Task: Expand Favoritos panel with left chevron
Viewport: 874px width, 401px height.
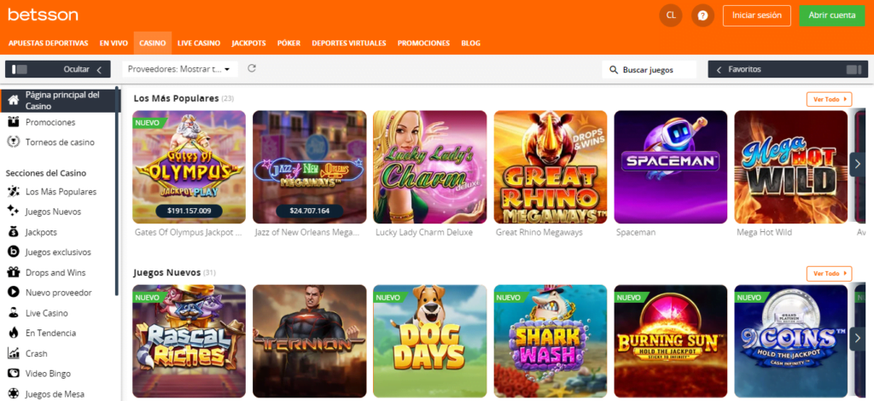Action: coord(719,70)
